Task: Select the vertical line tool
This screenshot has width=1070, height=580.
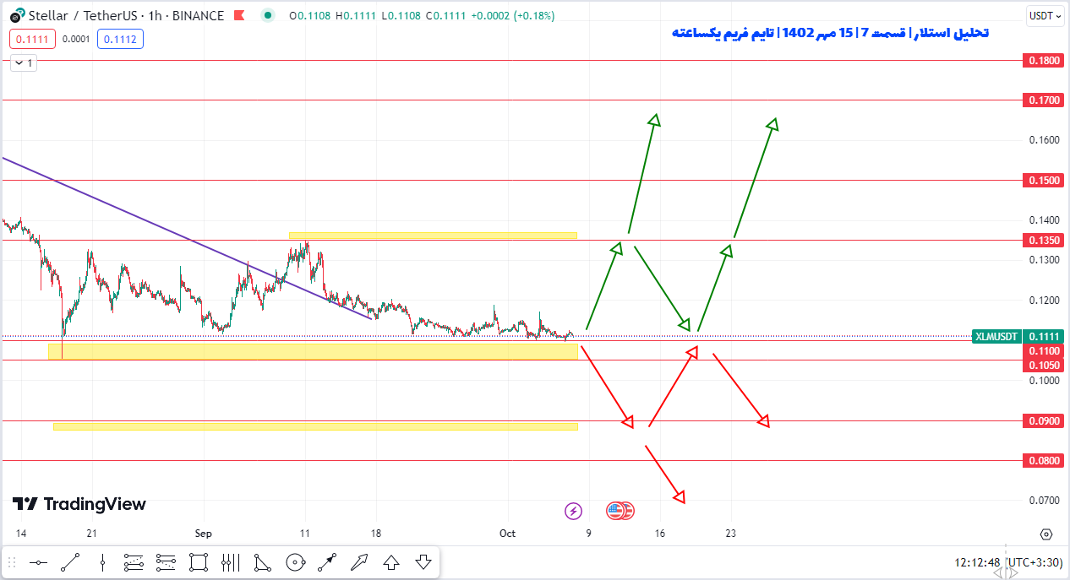Action: click(x=102, y=562)
